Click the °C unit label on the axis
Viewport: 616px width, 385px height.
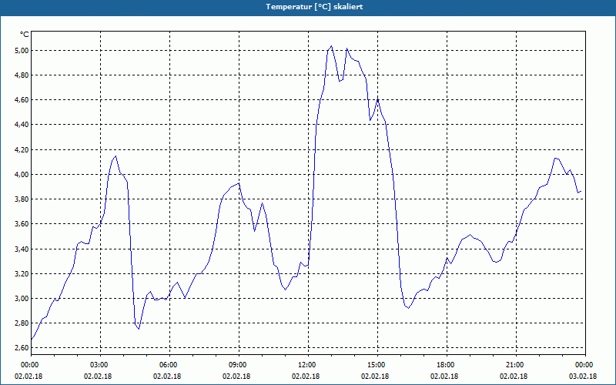coord(25,35)
